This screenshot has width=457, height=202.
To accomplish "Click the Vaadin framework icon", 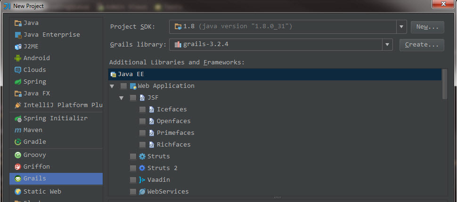I will [x=142, y=180].
